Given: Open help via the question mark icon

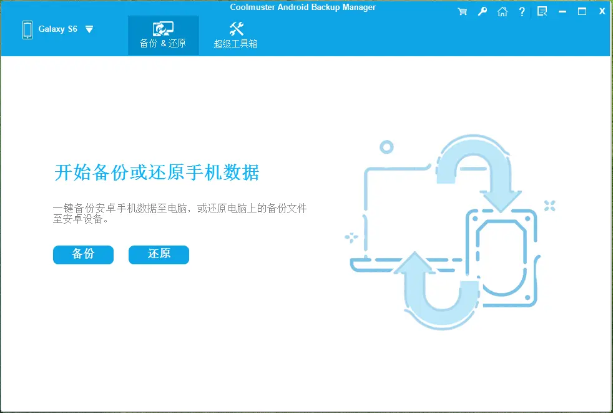Looking at the screenshot, I should [x=522, y=12].
